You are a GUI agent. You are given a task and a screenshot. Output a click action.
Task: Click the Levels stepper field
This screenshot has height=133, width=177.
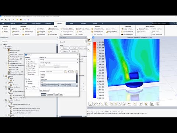[x=28, y=89]
